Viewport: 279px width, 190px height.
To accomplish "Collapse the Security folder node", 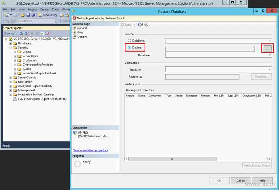I will pos(10,47).
